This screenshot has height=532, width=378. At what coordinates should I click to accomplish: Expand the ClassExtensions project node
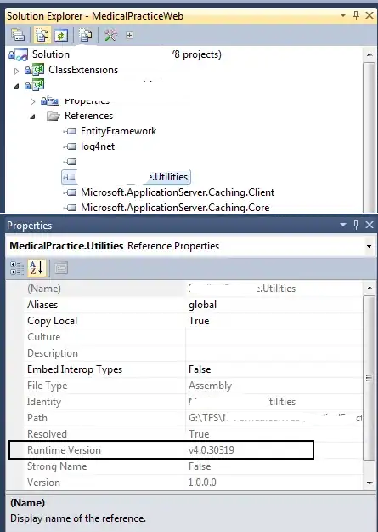(16, 71)
